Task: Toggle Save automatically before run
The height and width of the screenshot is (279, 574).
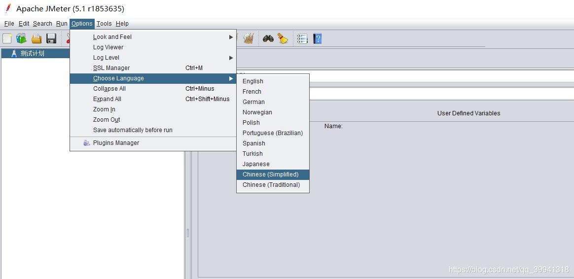Action: pos(153,130)
